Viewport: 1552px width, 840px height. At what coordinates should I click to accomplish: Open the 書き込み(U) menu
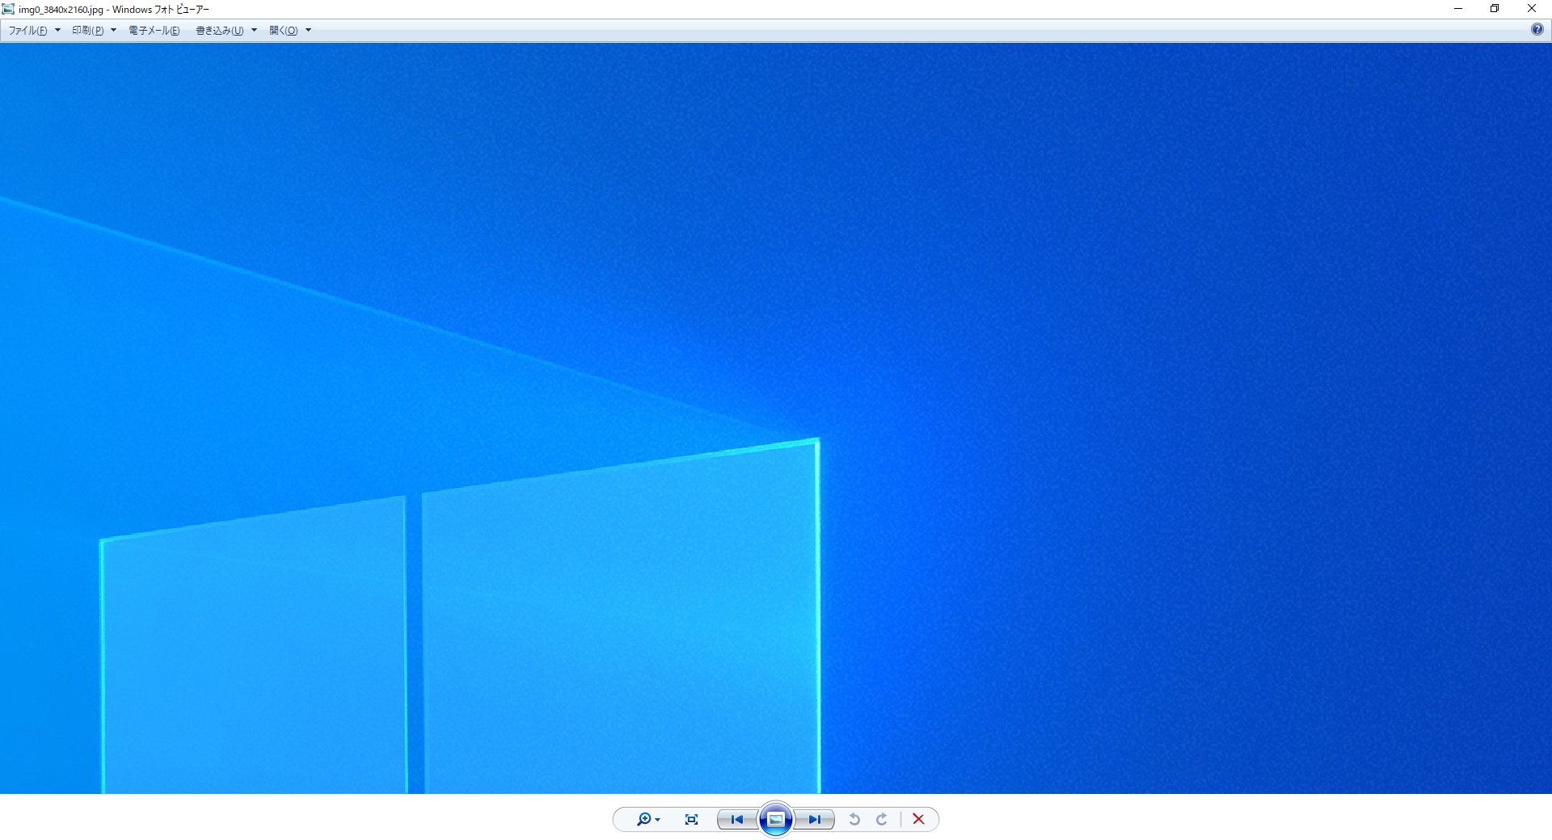tap(219, 31)
